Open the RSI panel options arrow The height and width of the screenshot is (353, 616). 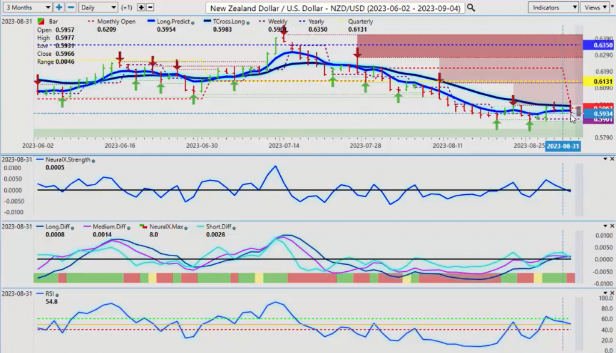pos(605,293)
